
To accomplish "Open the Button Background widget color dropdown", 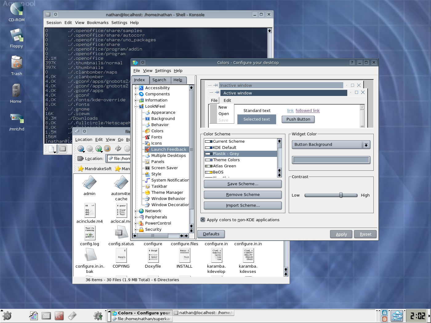I will pos(331,145).
